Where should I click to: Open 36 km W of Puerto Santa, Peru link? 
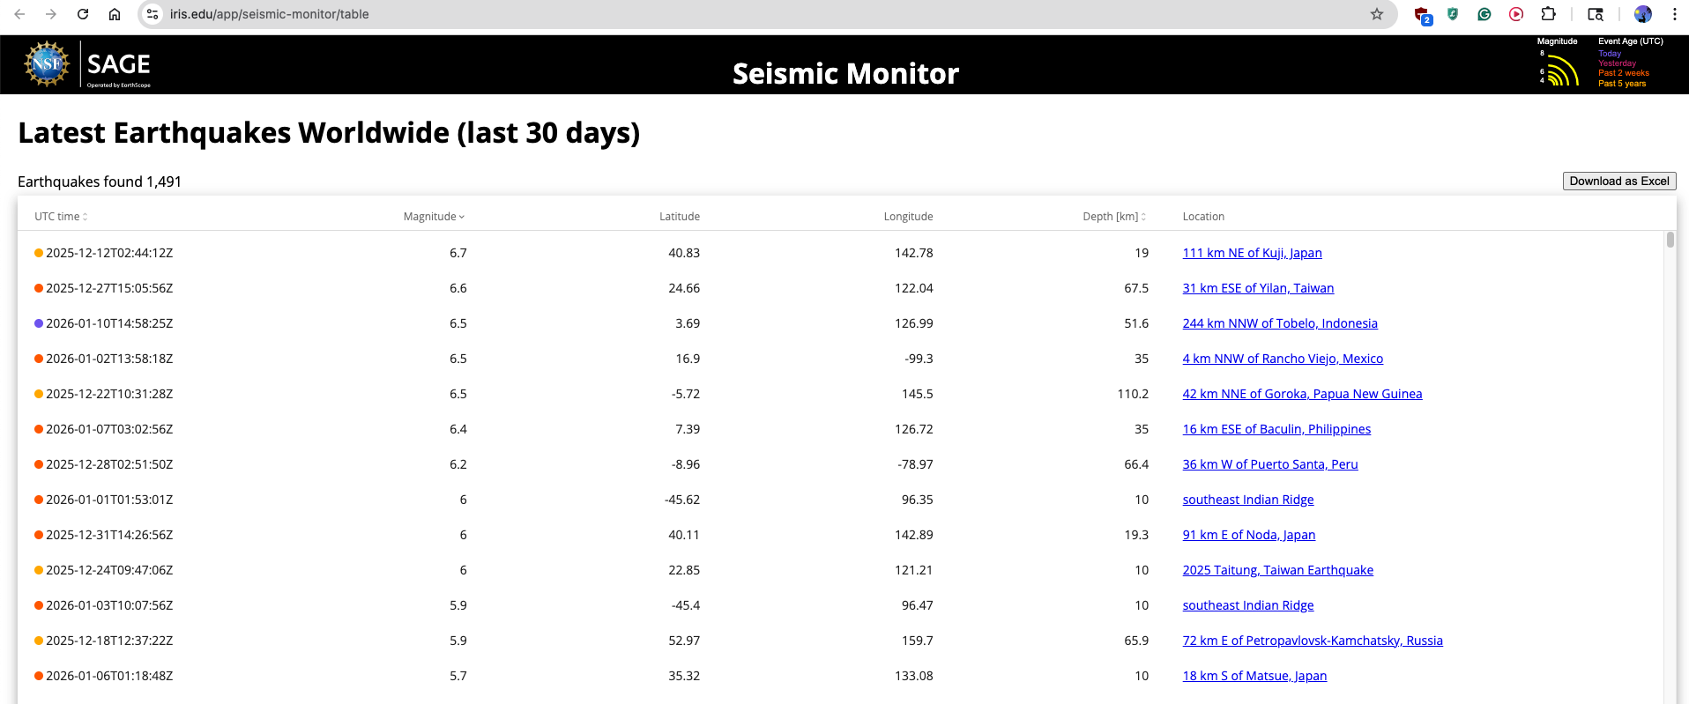click(x=1269, y=464)
